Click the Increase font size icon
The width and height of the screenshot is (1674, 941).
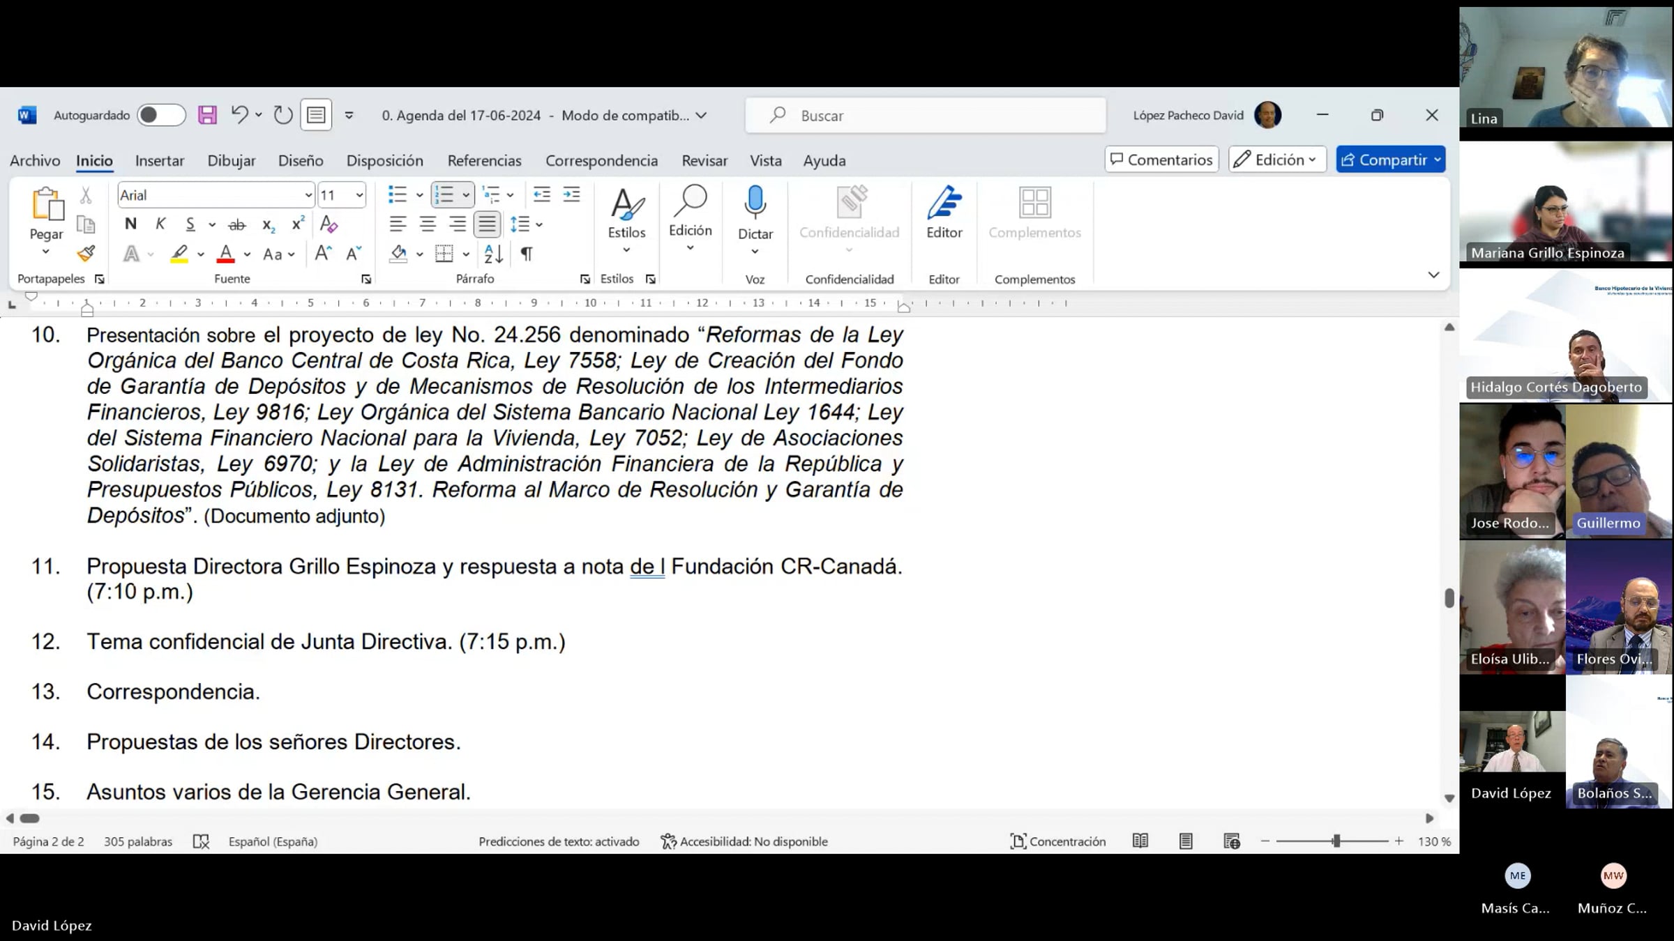point(323,254)
